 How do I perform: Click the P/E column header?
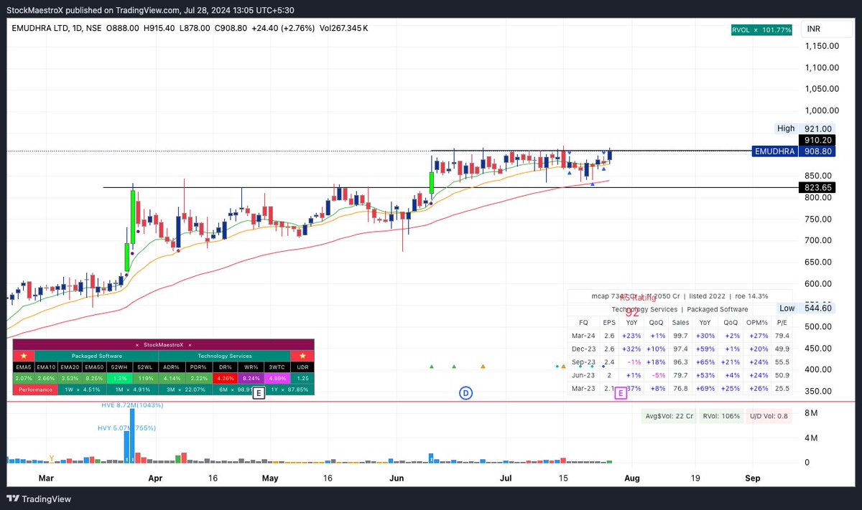click(782, 323)
